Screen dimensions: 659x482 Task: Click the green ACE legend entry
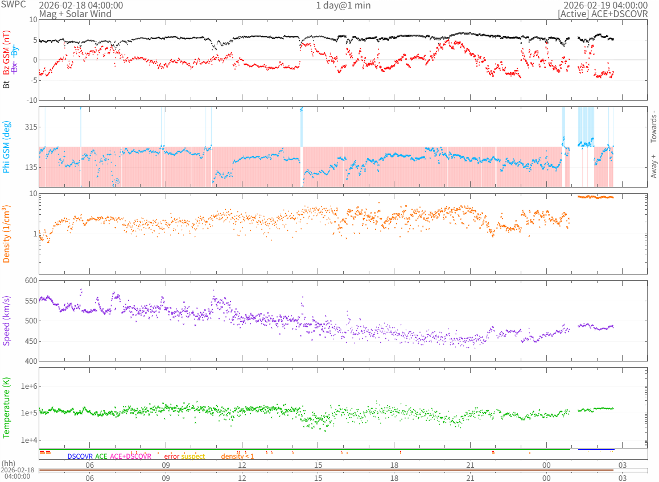point(101,456)
